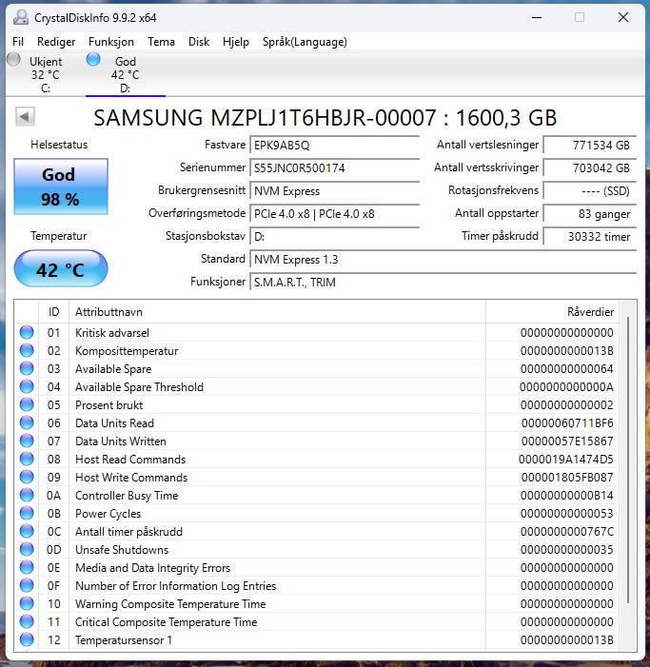Click the status orb for Available Spare row 03

click(27, 368)
